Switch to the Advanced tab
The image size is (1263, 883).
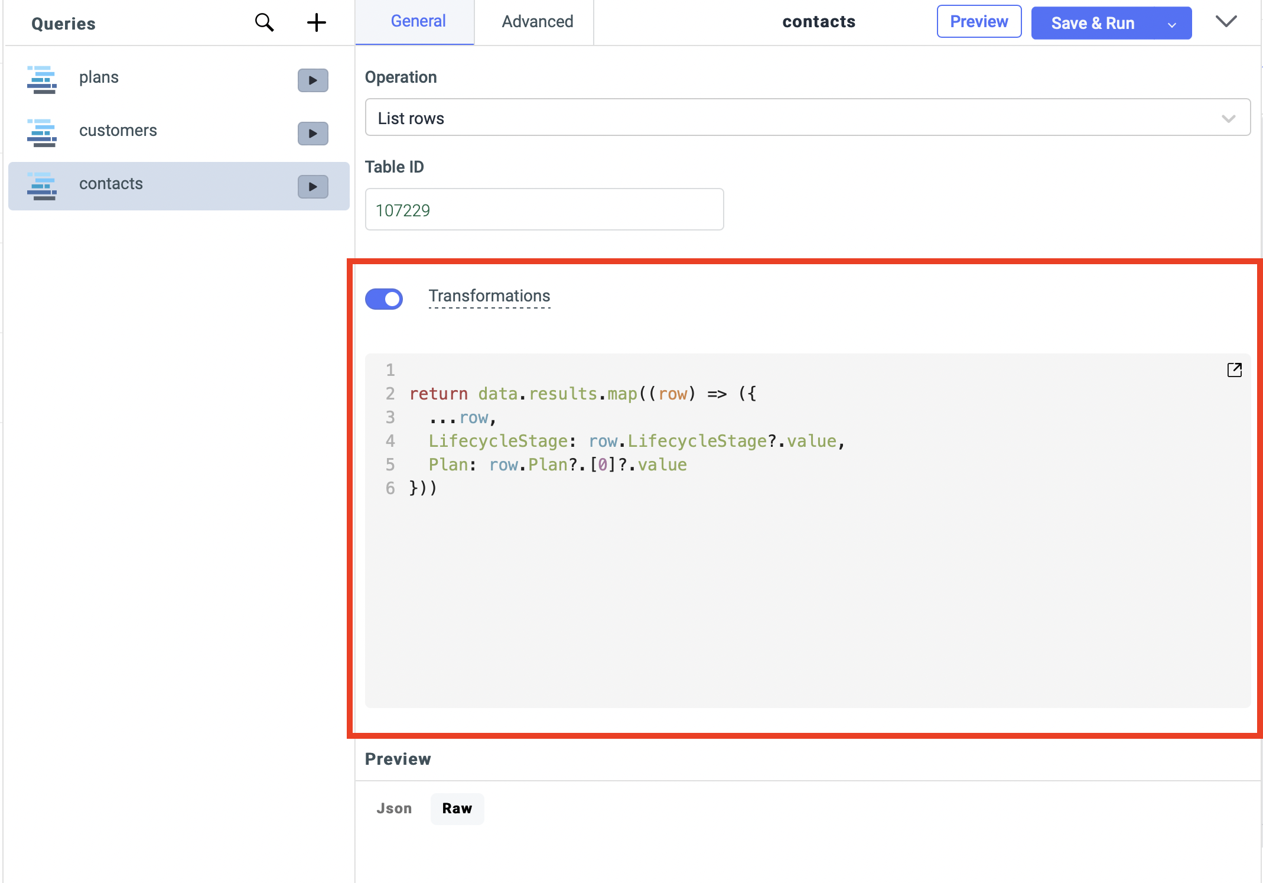click(x=536, y=21)
